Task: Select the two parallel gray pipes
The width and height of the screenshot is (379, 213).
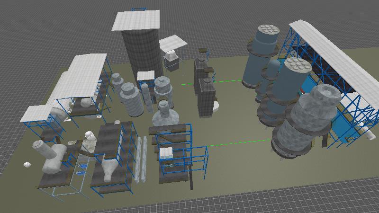Action: (141, 159)
